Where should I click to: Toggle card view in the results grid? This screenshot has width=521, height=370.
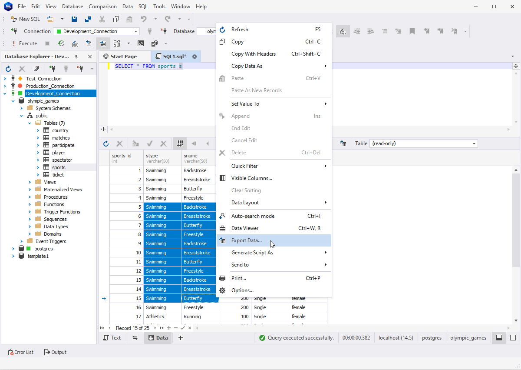pyautogui.click(x=180, y=144)
